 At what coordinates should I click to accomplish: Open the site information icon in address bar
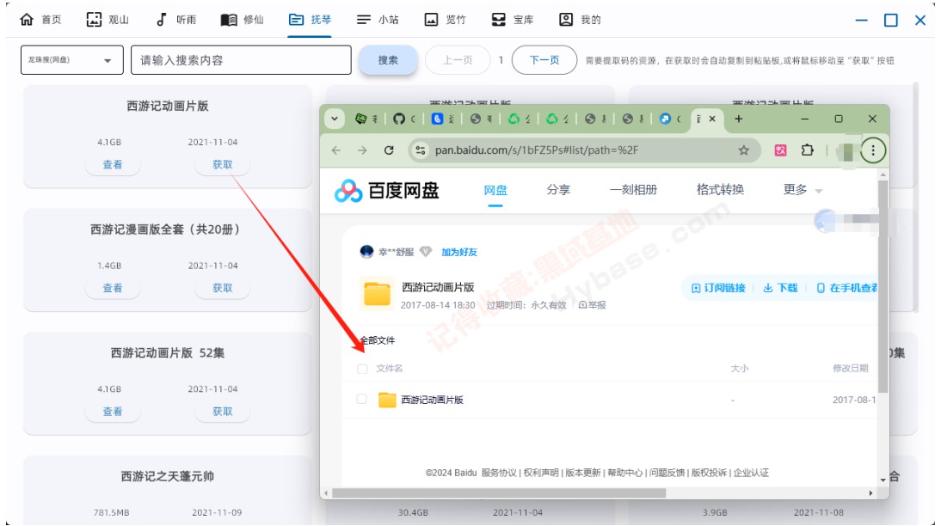[x=421, y=150]
